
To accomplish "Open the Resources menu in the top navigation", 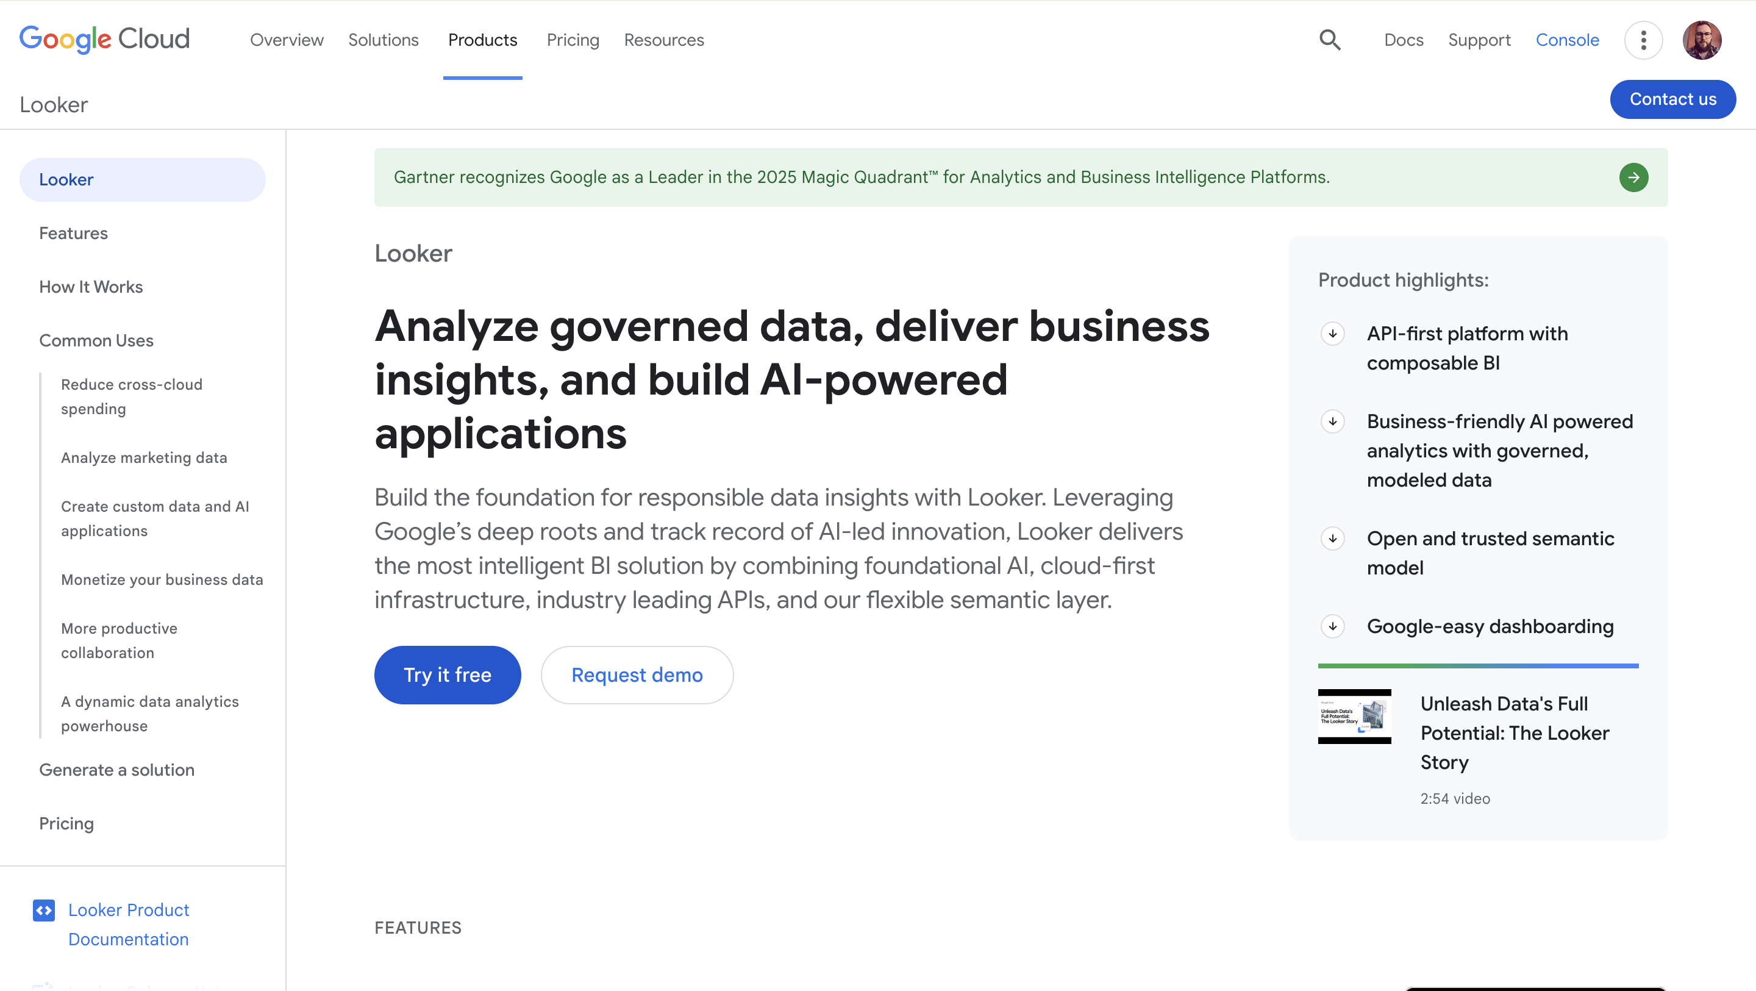I will pyautogui.click(x=663, y=40).
